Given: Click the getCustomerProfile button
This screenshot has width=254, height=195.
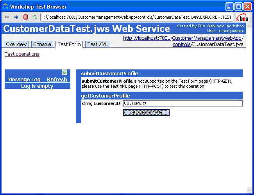Looking at the screenshot, I should coord(146,112).
